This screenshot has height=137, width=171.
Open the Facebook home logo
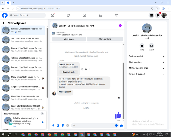(5, 15)
